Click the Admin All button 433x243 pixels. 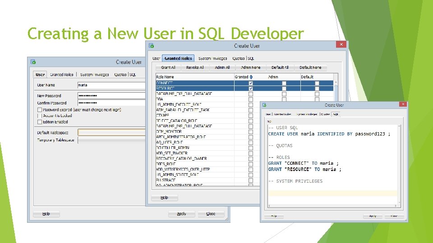click(x=222, y=67)
